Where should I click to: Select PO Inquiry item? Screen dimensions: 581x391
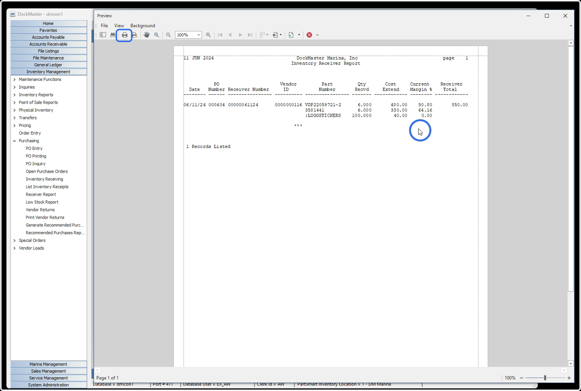point(35,164)
